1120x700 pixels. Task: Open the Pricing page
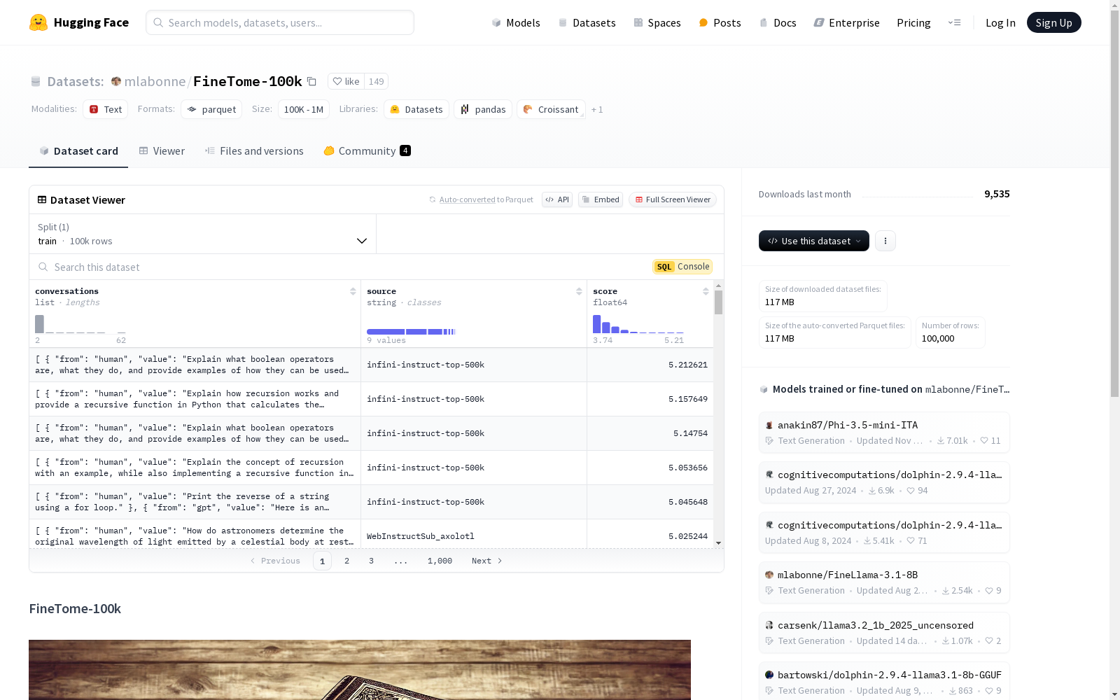913,22
